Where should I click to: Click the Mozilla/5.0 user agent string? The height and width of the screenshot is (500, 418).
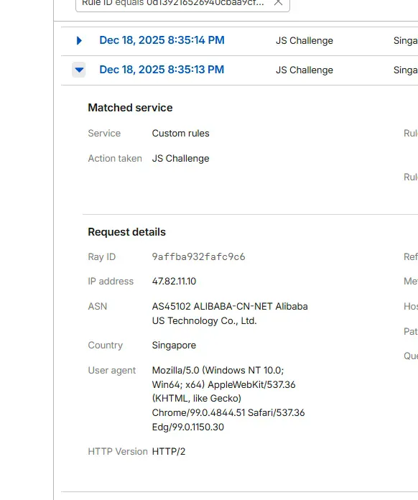pyautogui.click(x=228, y=399)
